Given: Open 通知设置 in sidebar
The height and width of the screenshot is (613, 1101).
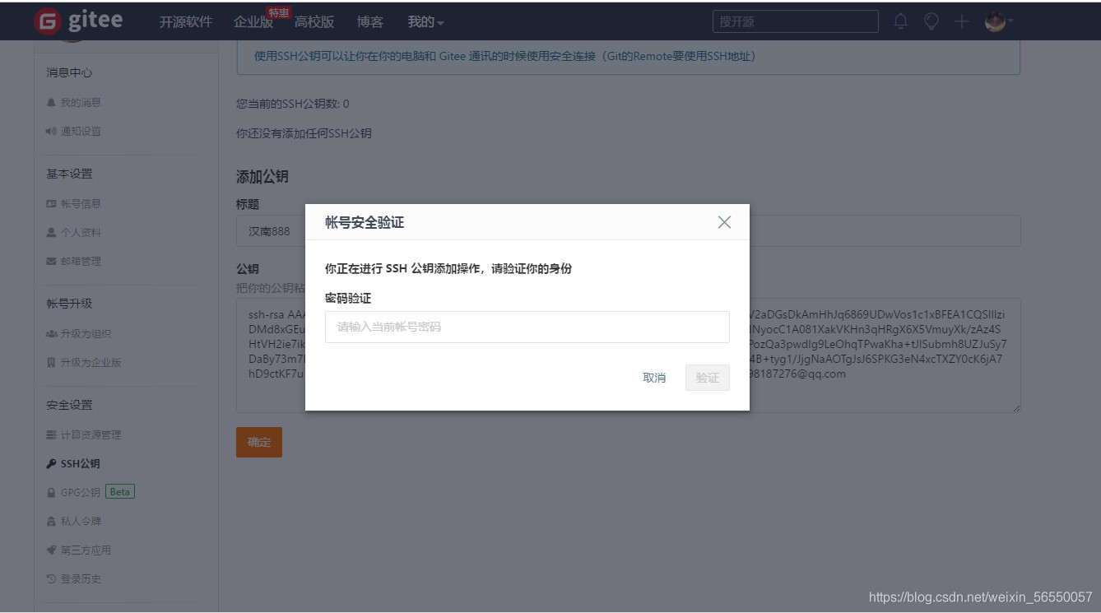Looking at the screenshot, I should point(81,131).
